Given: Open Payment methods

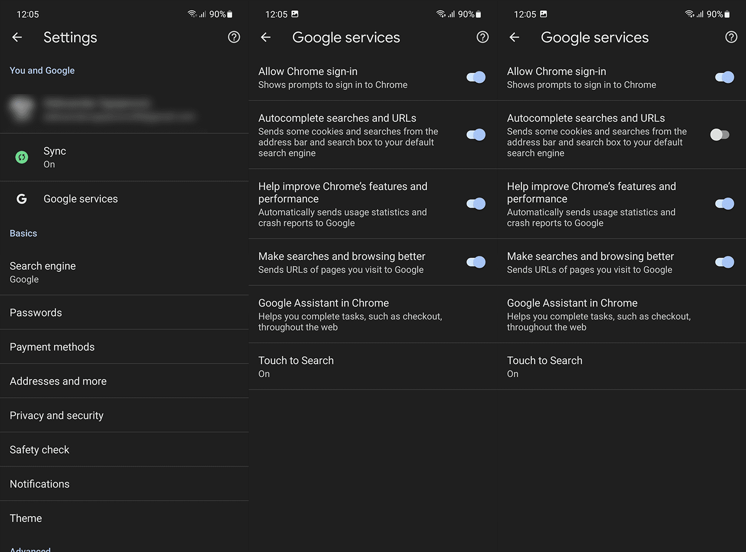Looking at the screenshot, I should 124,347.
